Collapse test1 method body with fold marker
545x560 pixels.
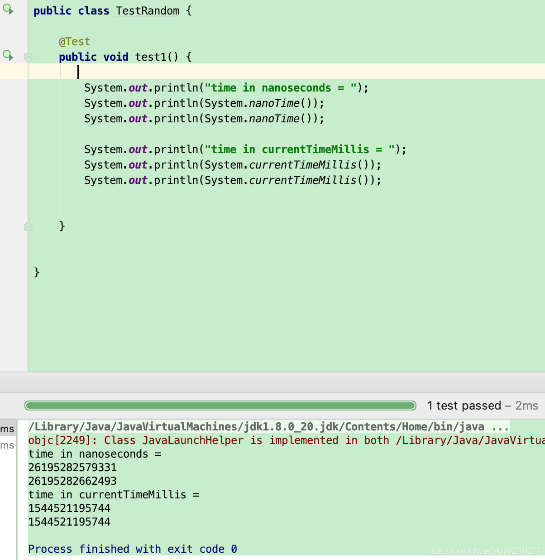click(x=28, y=58)
